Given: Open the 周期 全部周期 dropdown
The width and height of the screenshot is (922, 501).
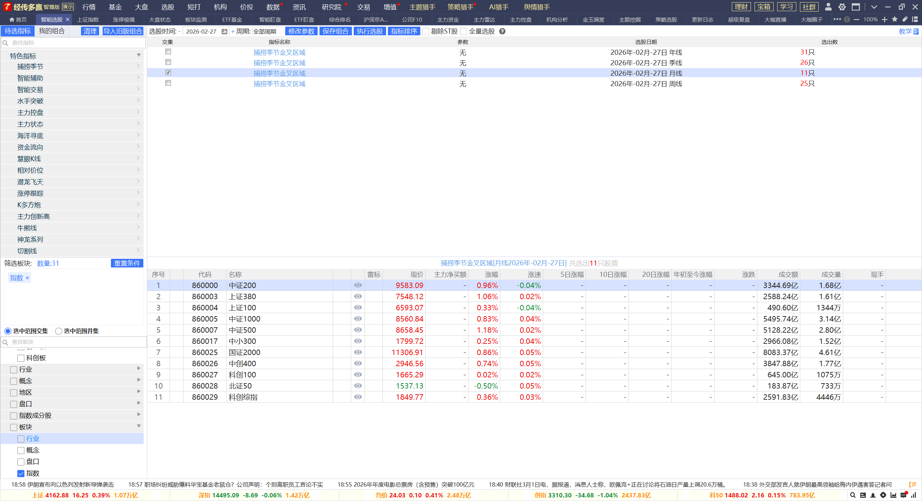Looking at the screenshot, I should pos(267,31).
